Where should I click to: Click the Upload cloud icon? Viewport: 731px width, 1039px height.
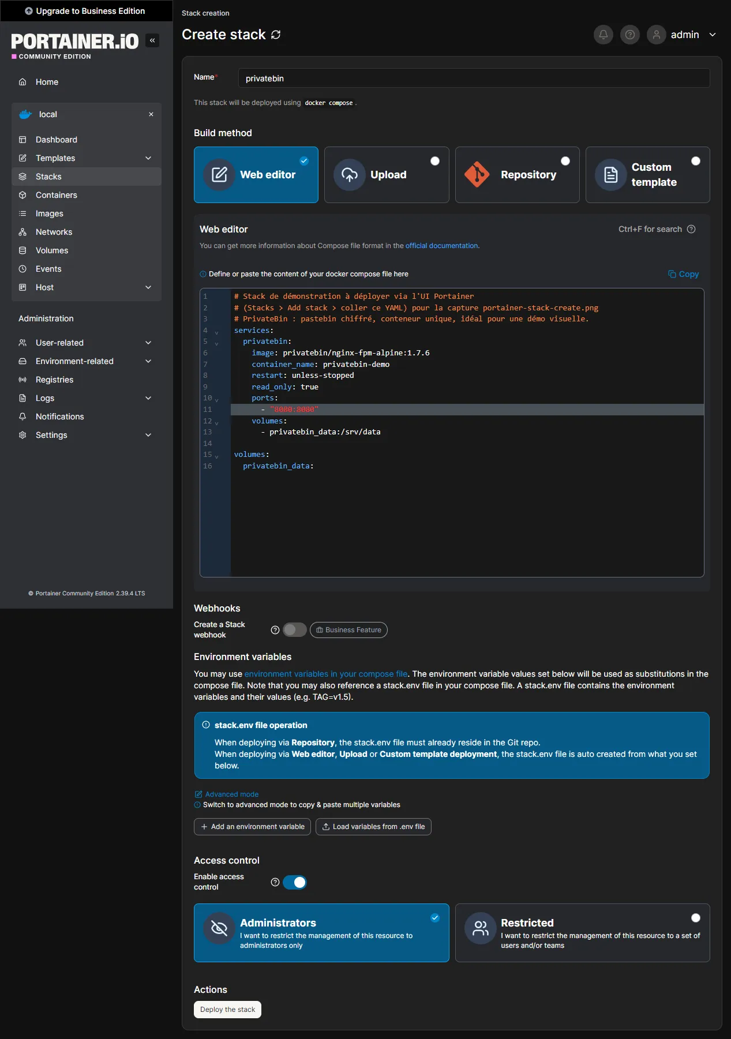[x=350, y=175]
